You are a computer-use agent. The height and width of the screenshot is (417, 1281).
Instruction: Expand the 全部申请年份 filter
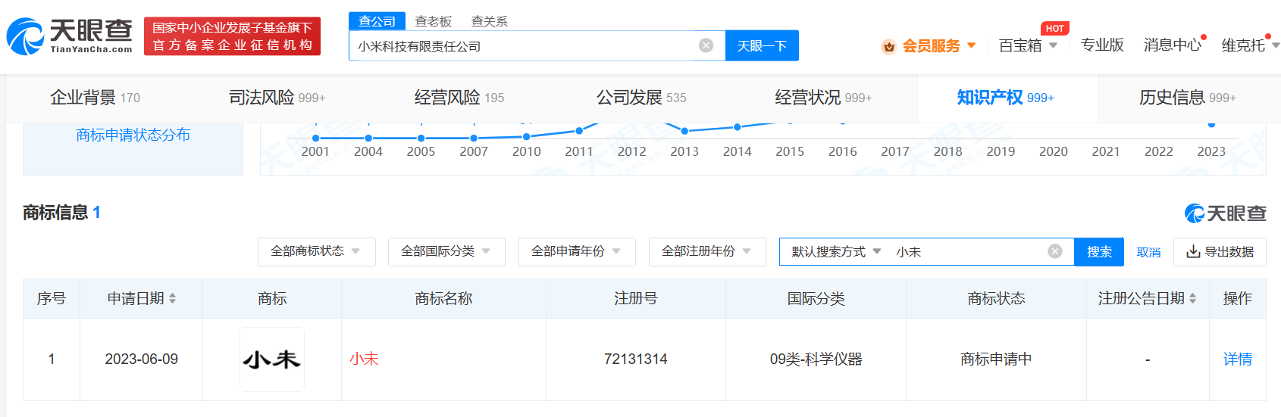click(577, 251)
